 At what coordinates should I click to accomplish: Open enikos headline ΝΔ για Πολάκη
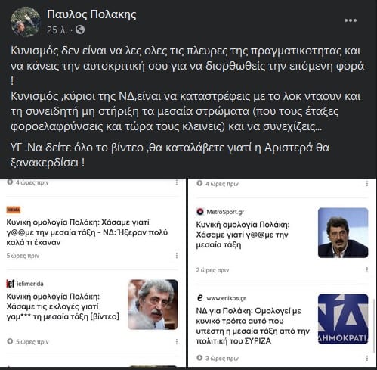click(x=253, y=326)
